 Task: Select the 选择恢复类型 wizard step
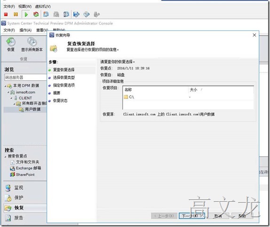64,77
